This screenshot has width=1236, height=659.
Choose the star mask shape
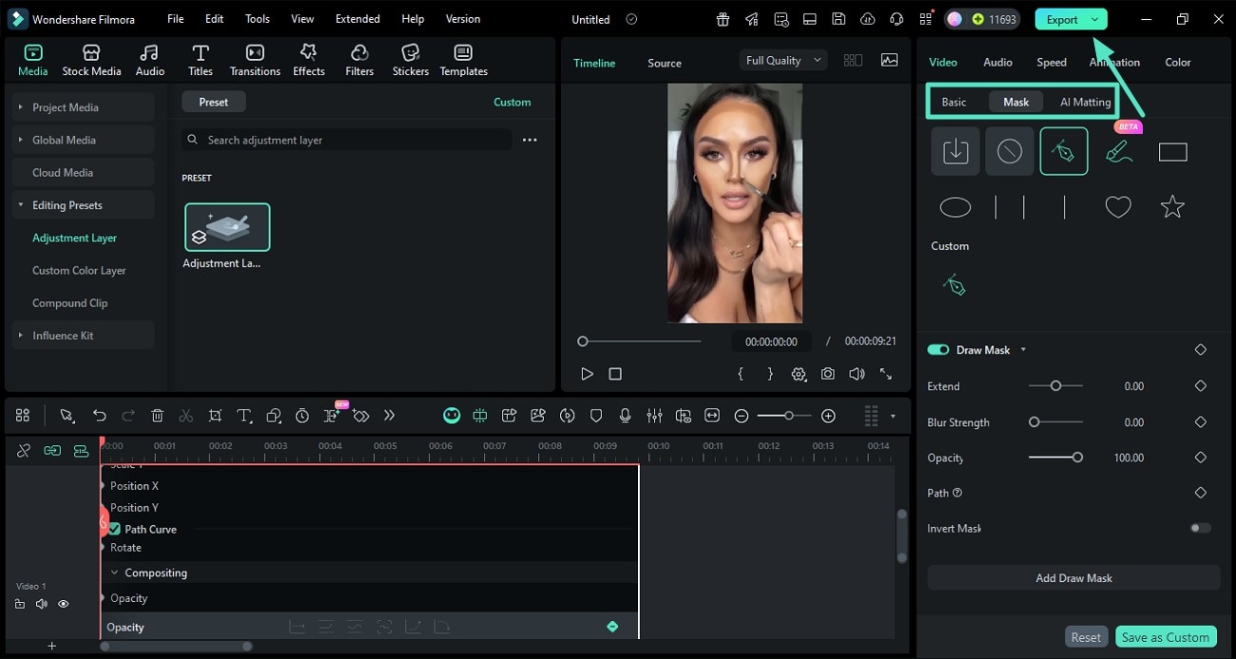tap(1172, 206)
